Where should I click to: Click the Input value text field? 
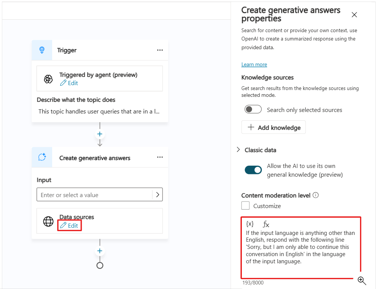click(94, 195)
